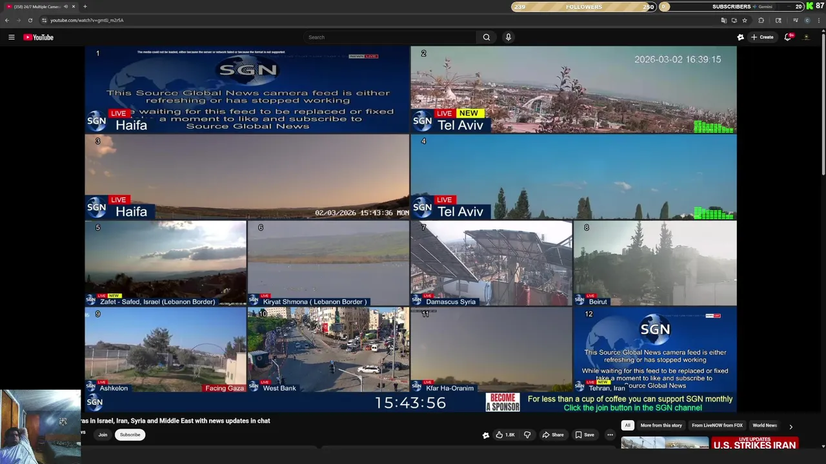Reload the page with refresh icon
Viewport: 826px width, 464px height.
point(30,20)
